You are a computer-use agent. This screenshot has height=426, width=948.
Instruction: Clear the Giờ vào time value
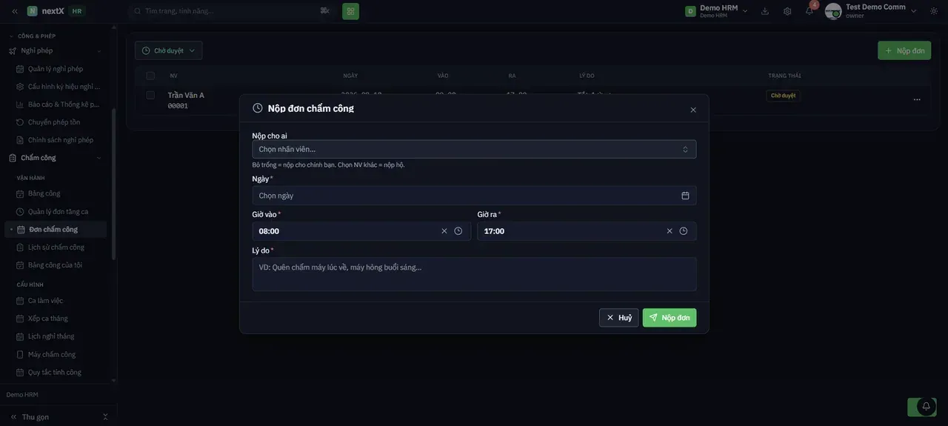444,231
